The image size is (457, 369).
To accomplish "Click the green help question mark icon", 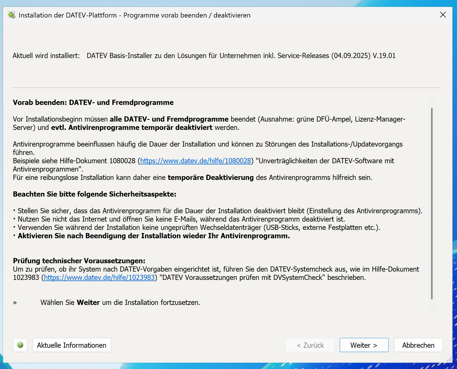I will pyautogui.click(x=20, y=345).
